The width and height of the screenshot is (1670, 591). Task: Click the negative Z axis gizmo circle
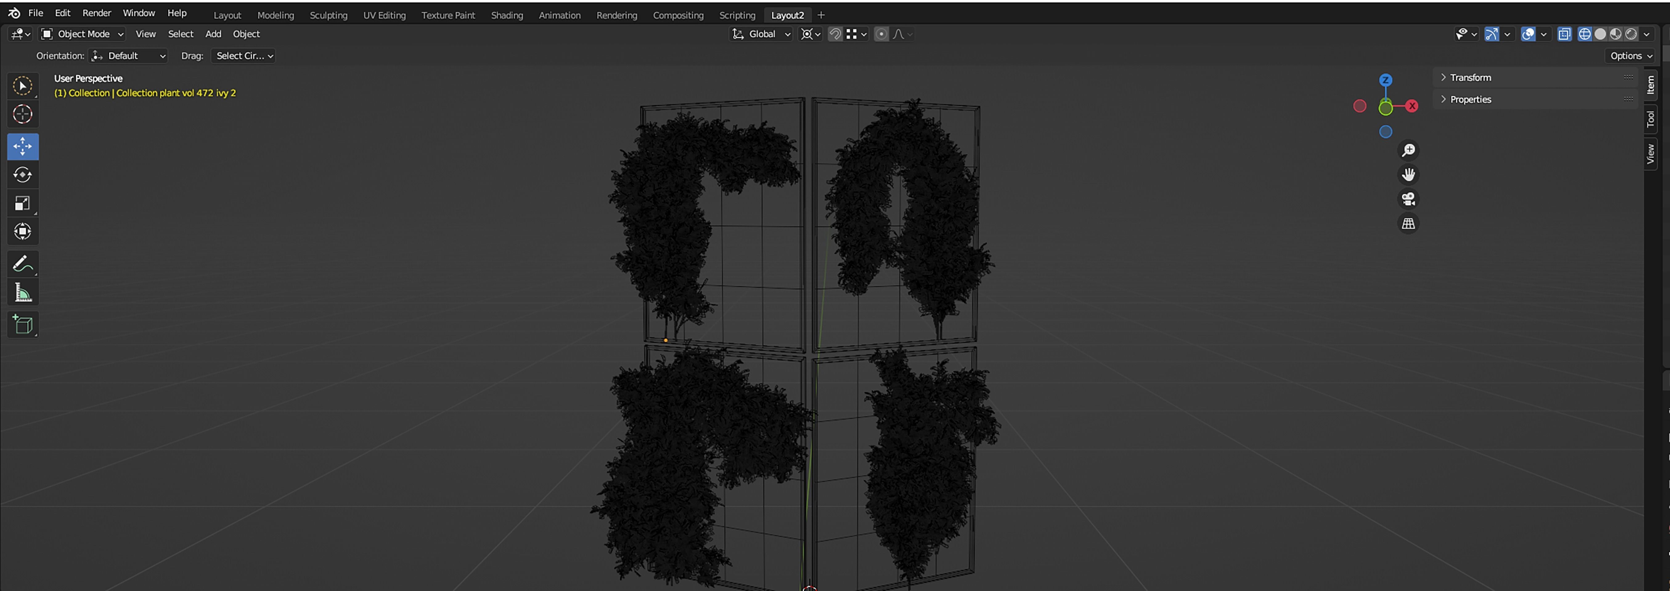(x=1385, y=132)
